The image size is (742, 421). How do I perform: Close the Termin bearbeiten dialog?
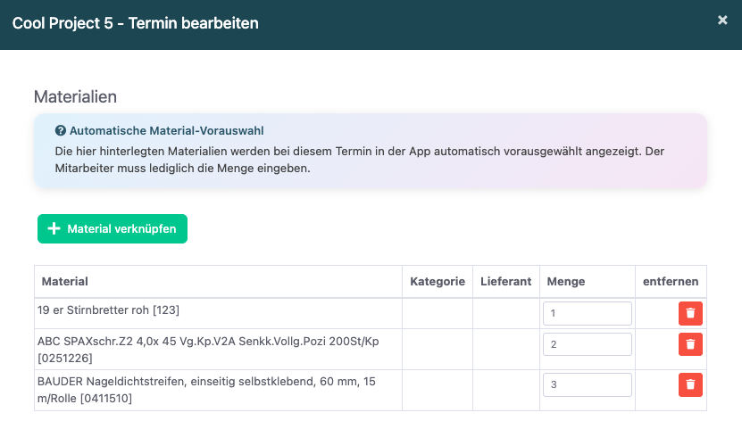click(722, 21)
